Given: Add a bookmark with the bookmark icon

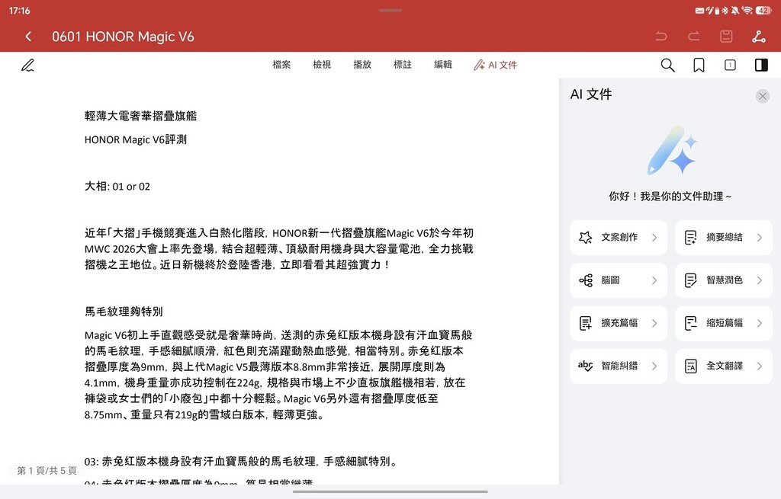Looking at the screenshot, I should click(699, 66).
